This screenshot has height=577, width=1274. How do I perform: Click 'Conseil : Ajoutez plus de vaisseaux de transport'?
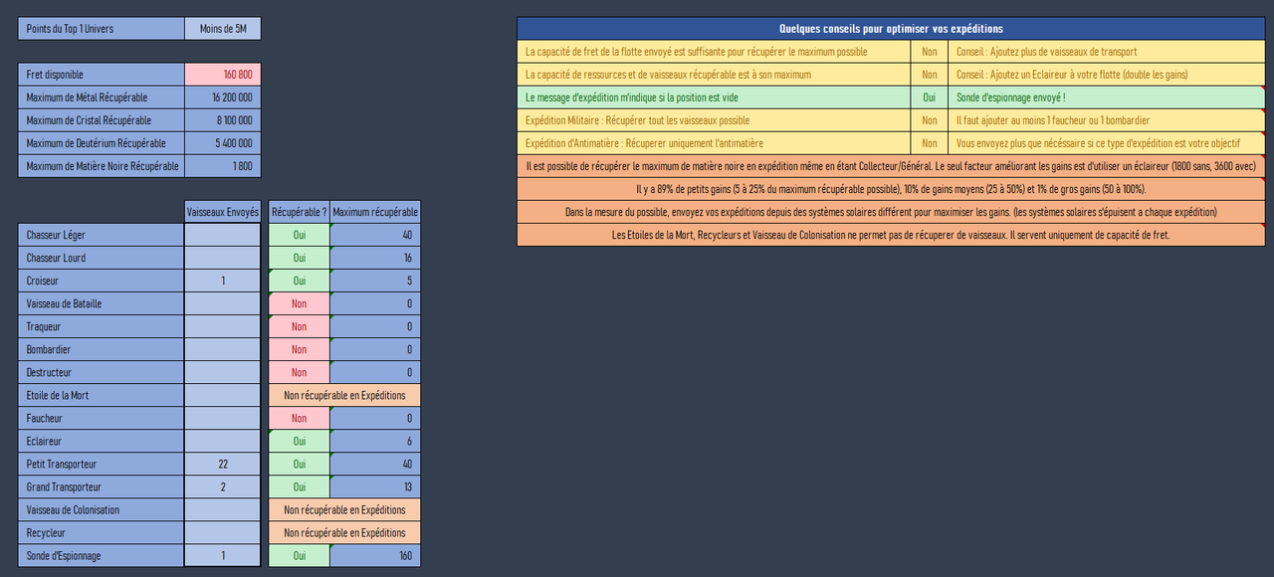pos(1107,52)
